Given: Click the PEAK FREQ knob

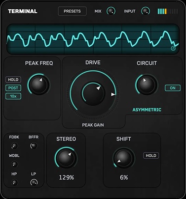Looking at the screenshot, I should [38, 85].
